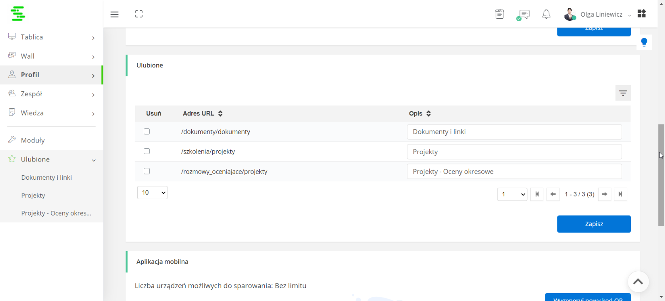Screen dimensions: 665x301
Task: Click the blue lightbulb hint icon
Action: coord(644,42)
